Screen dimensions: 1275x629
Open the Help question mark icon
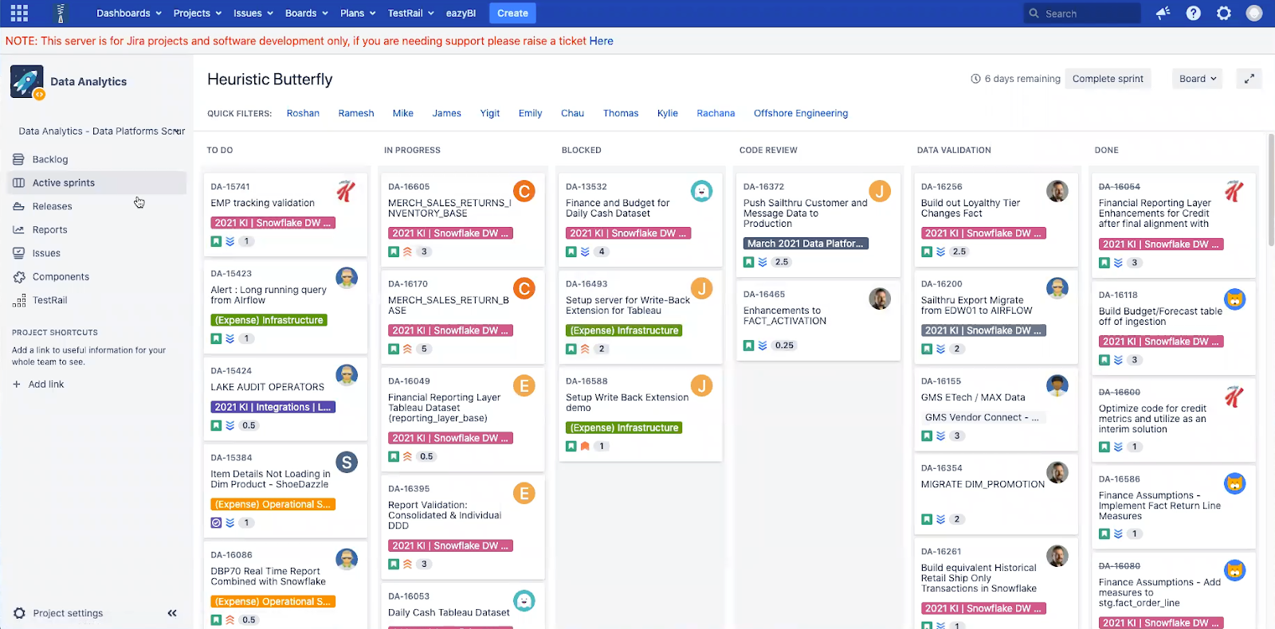(1193, 13)
